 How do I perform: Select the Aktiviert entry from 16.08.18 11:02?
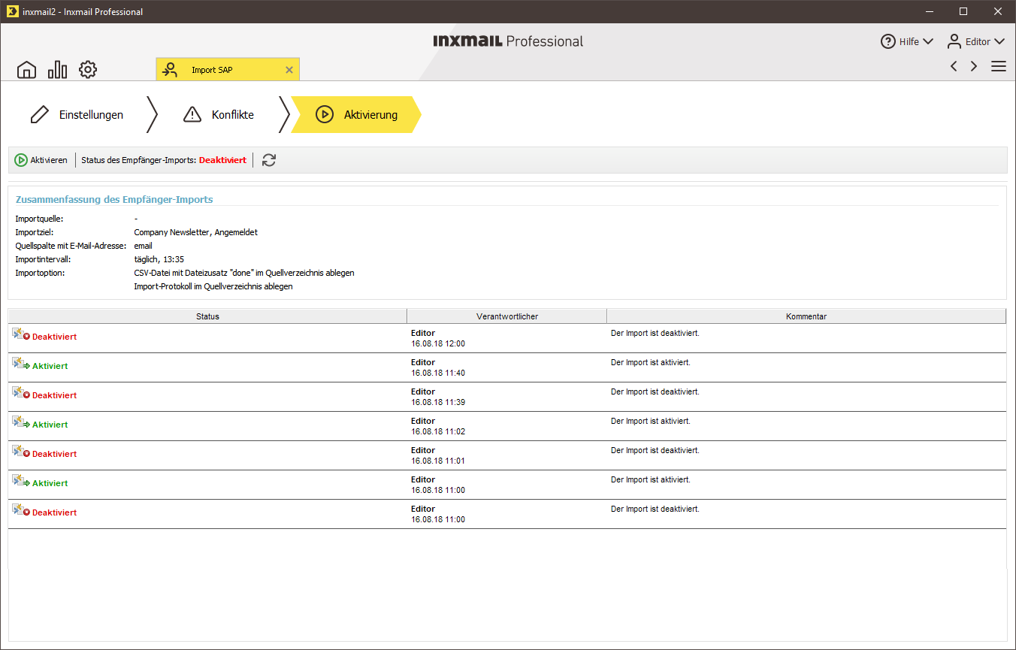point(507,426)
